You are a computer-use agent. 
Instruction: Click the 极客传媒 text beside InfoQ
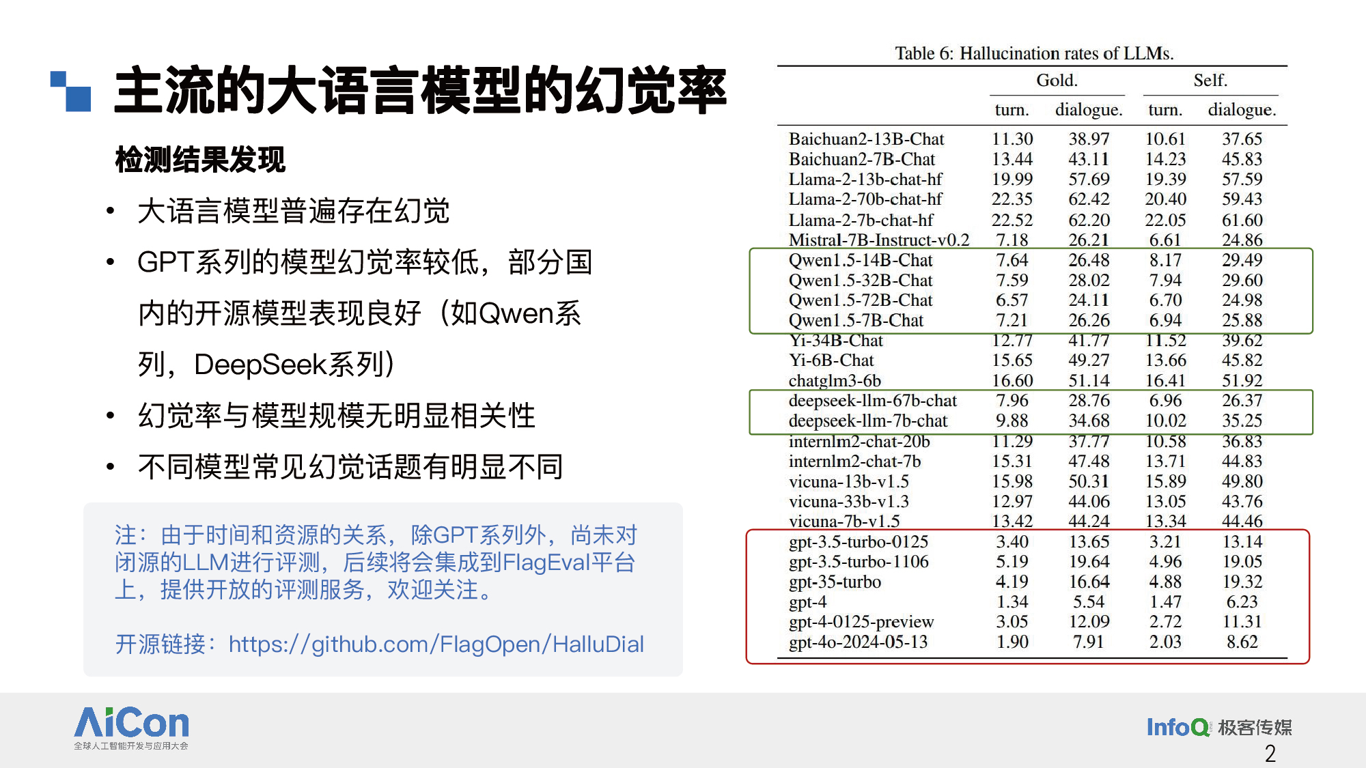(1255, 727)
